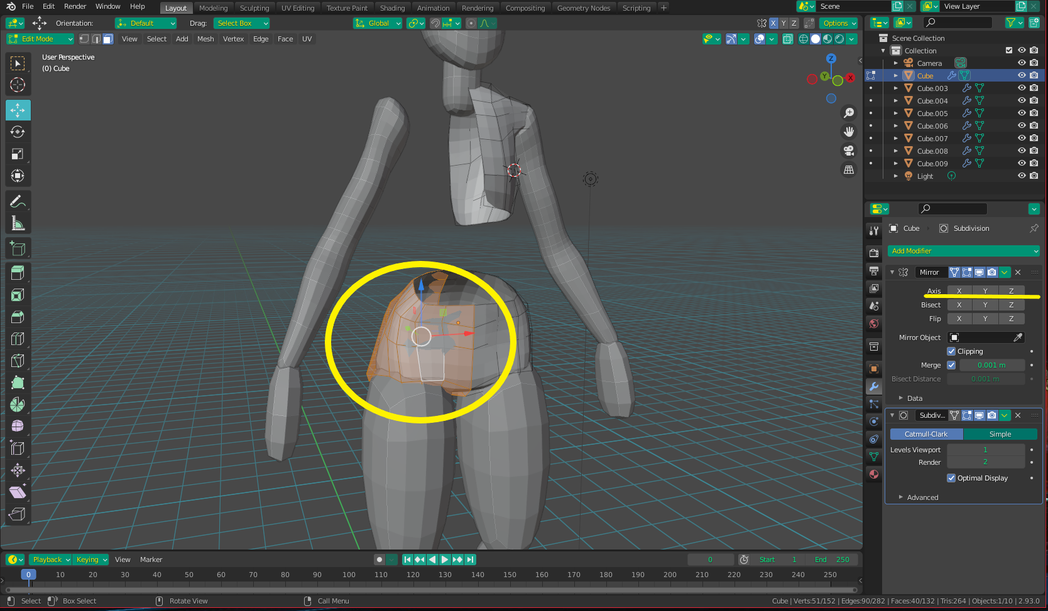1048x611 pixels.
Task: Click the pan view hand icon
Action: pyautogui.click(x=849, y=132)
